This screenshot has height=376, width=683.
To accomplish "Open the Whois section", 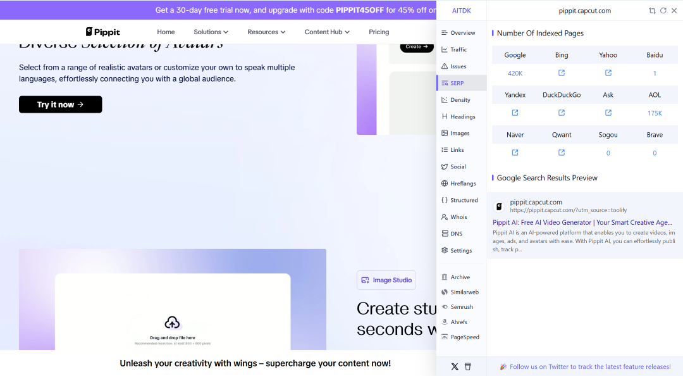I will point(454,216).
